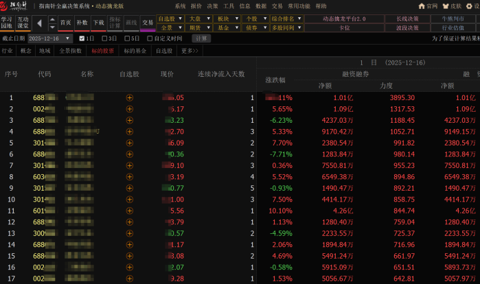Add row 4 stock to 自选股
Image resolution: width=480 pixels, height=284 pixels.
click(130, 132)
